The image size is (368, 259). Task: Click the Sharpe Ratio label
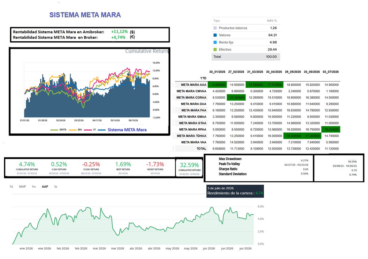point(228,169)
